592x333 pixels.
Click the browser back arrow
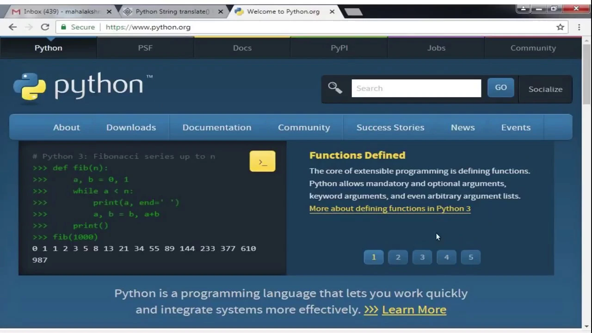pos(12,27)
